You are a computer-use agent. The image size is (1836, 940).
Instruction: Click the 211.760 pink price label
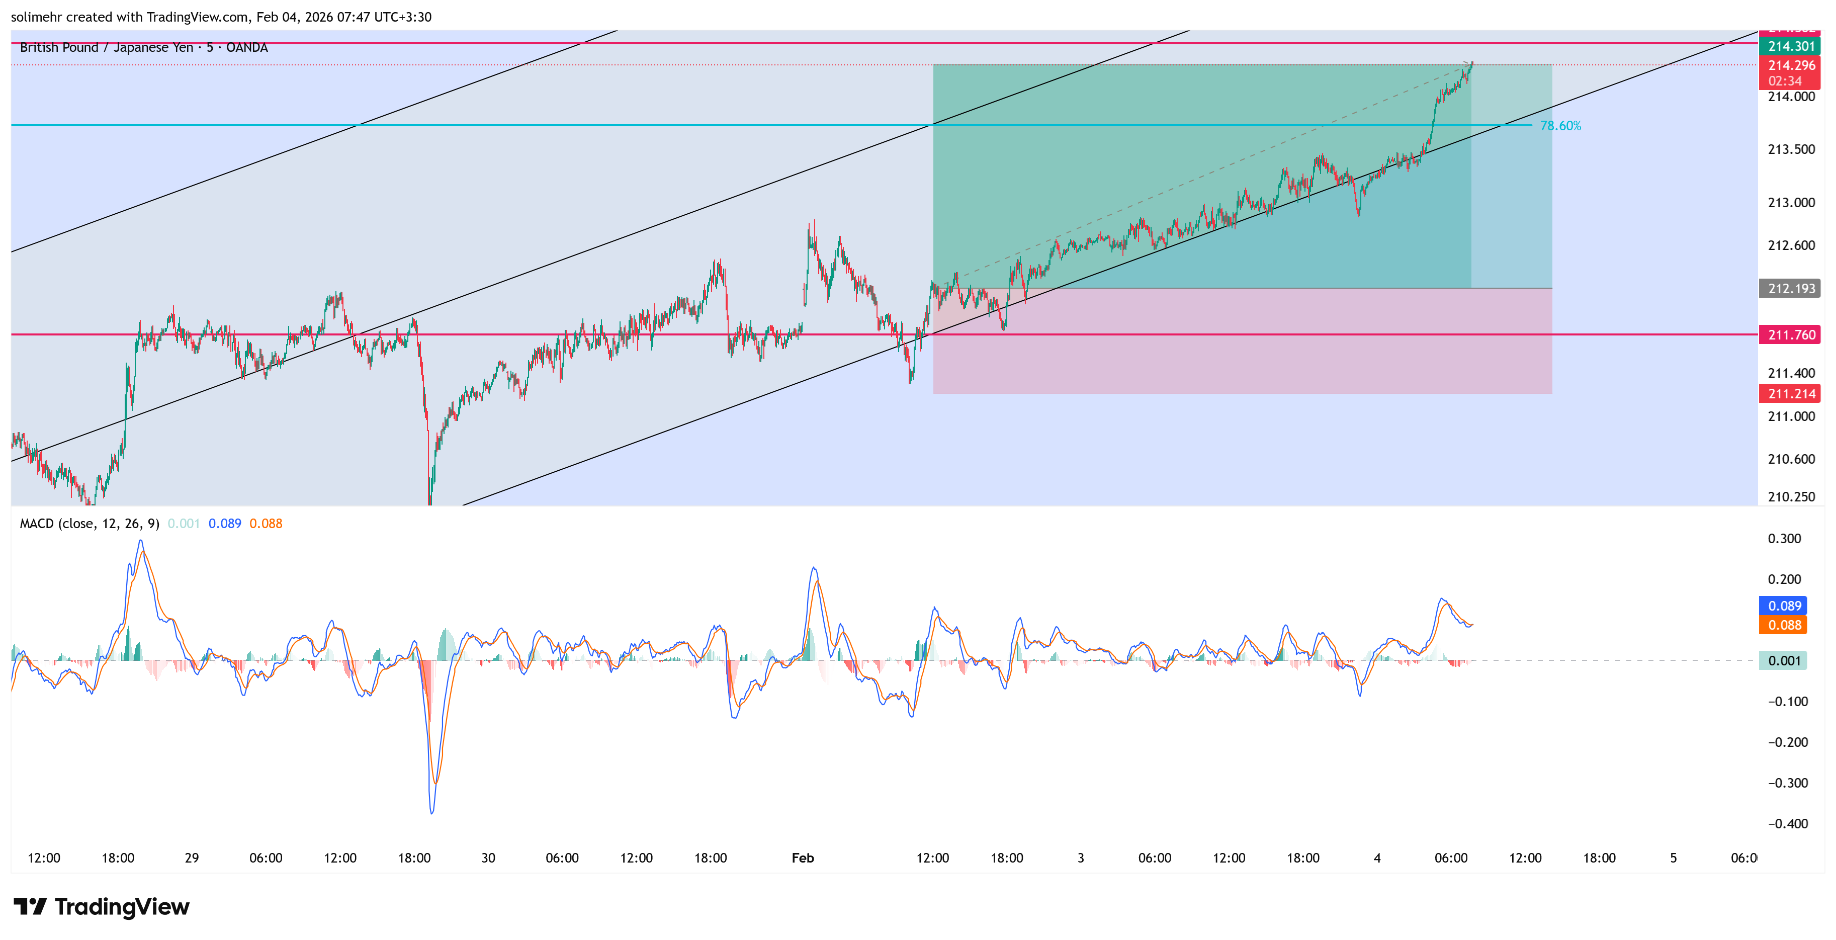tap(1790, 335)
